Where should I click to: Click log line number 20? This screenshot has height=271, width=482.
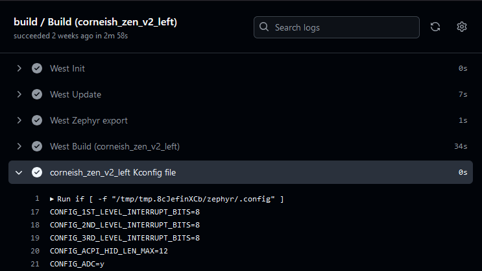coord(35,251)
